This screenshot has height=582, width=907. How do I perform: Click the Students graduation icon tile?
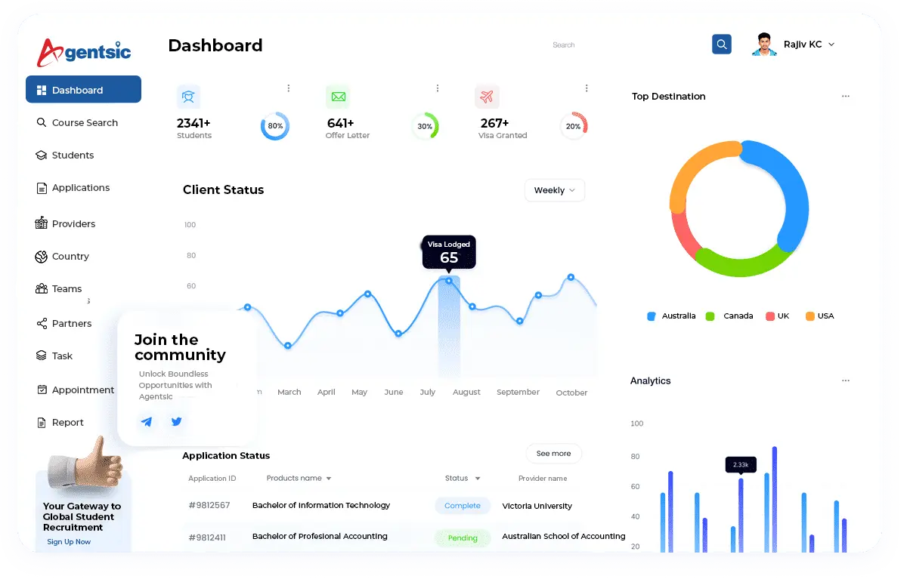(188, 97)
